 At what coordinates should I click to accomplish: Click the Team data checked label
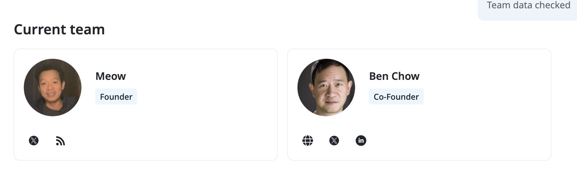coord(528,5)
